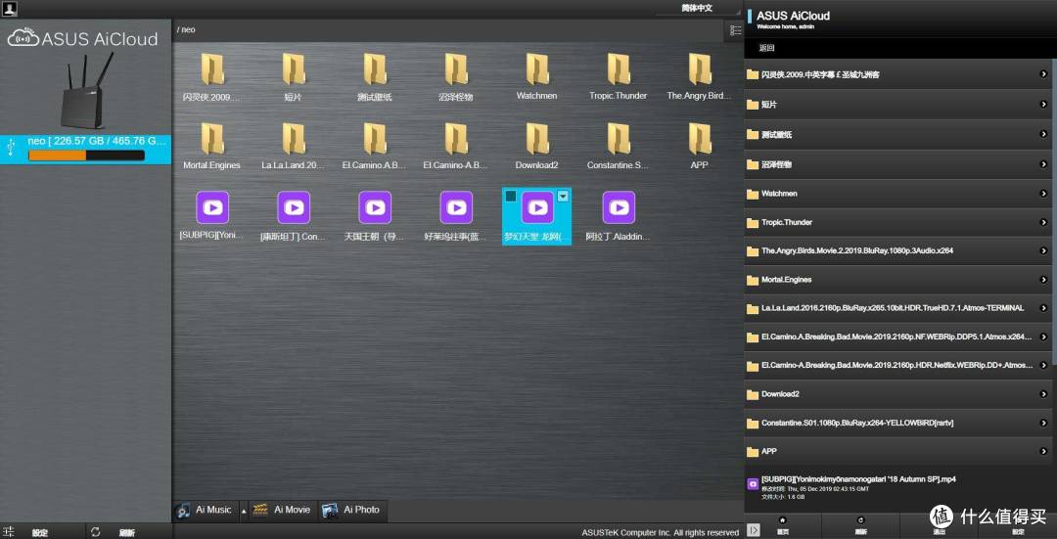Click the 返回 back button in right panel
The height and width of the screenshot is (539, 1057).
pyautogui.click(x=766, y=48)
